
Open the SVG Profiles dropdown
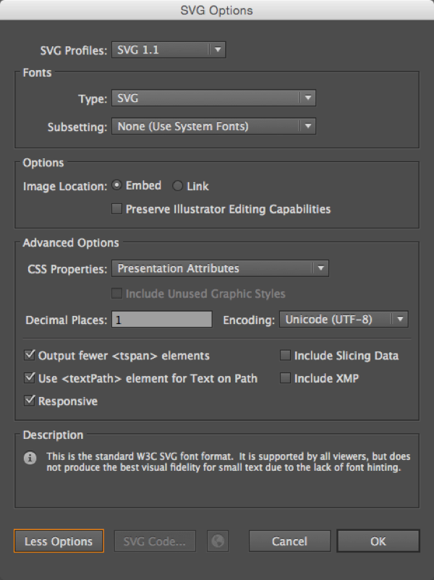pyautogui.click(x=169, y=50)
